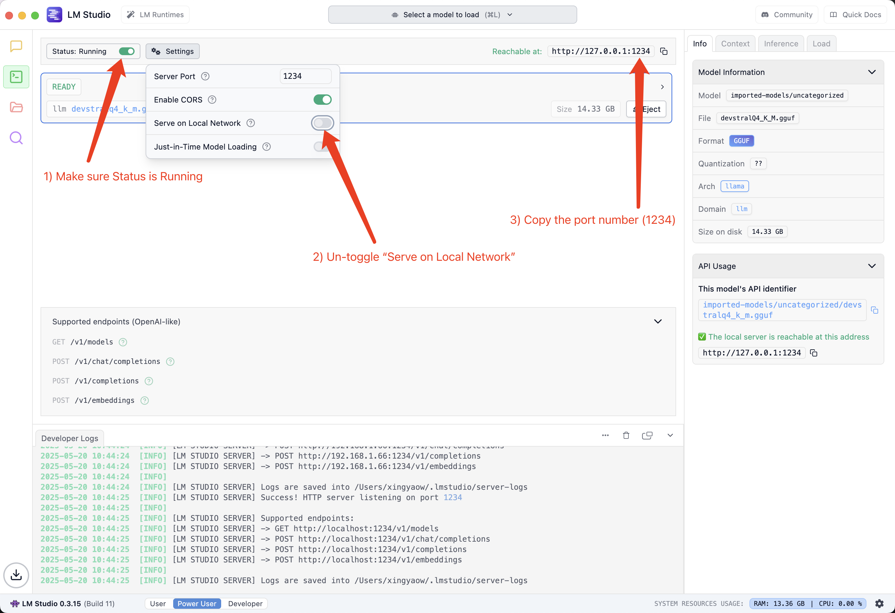Copy the Reachable at address
Viewport: 895px width, 613px height.
(664, 51)
